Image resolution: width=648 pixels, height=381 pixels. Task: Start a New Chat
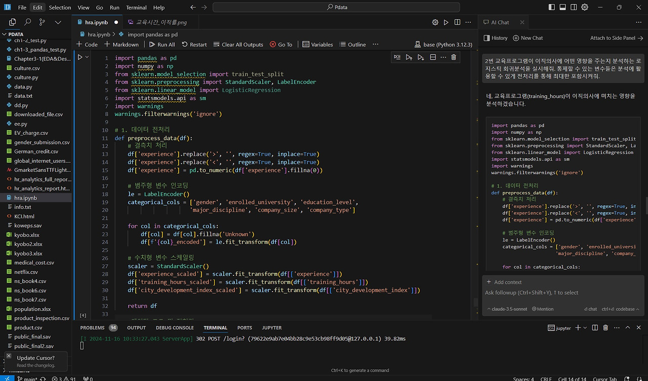coord(528,38)
